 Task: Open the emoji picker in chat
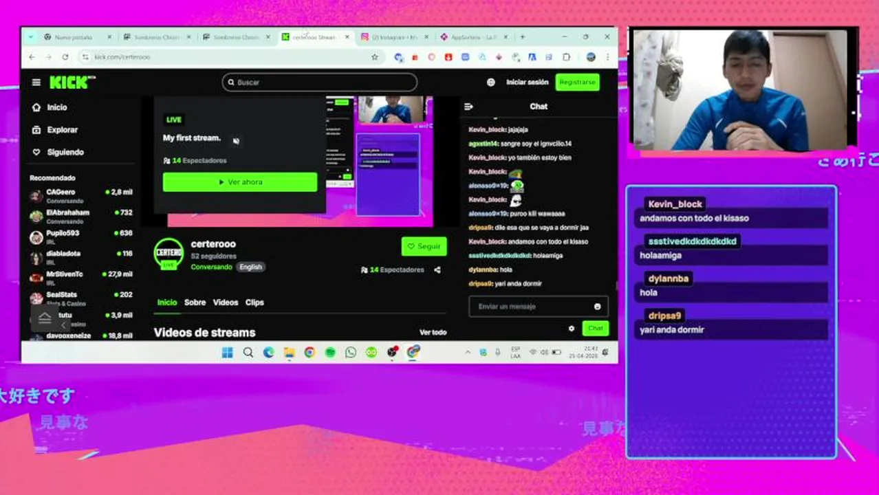pos(597,307)
